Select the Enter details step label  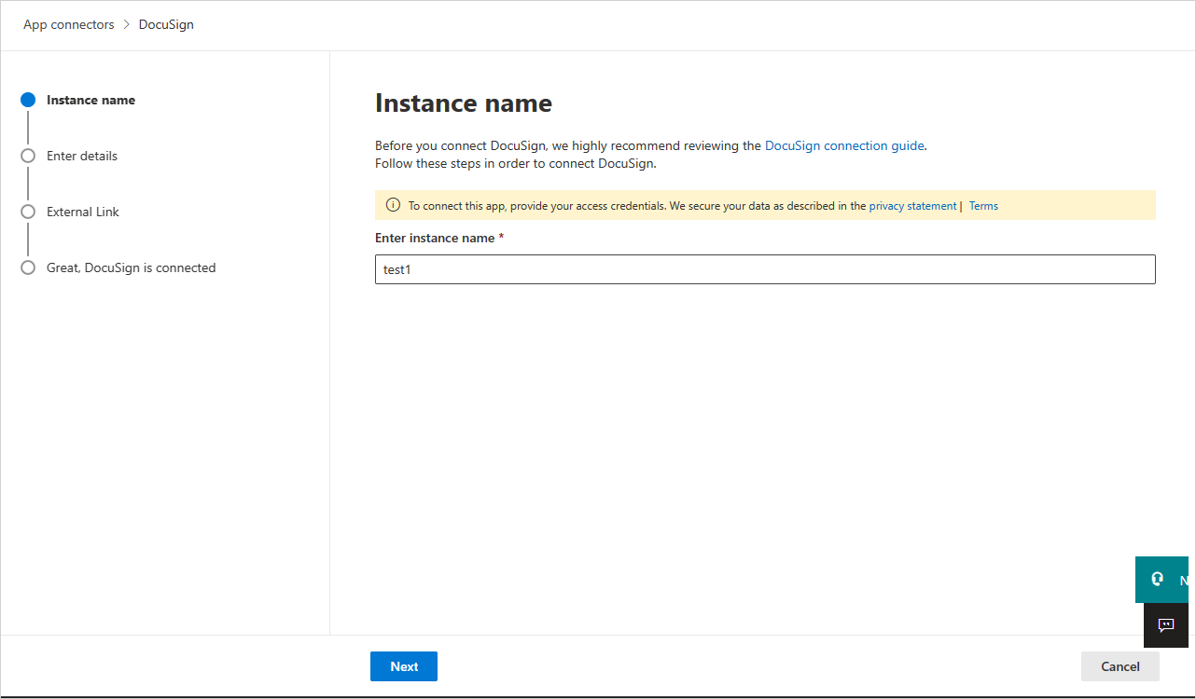[x=82, y=156]
